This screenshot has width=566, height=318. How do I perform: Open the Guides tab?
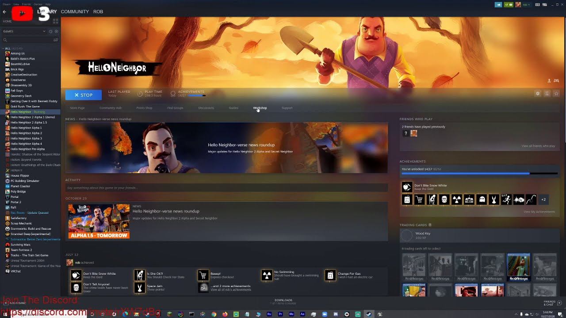click(x=233, y=108)
